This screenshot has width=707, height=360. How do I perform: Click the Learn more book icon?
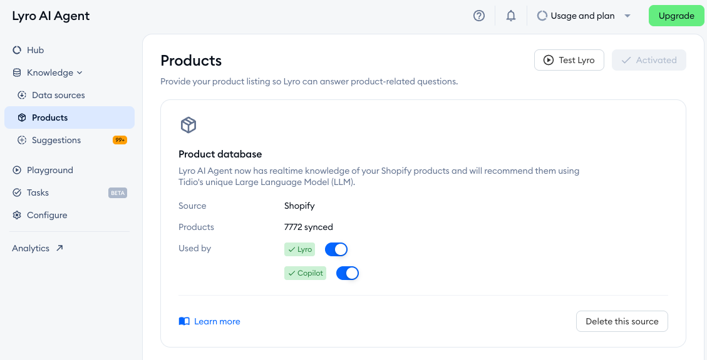pos(184,321)
